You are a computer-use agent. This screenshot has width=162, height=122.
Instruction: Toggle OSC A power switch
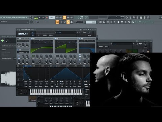coord(31,39)
